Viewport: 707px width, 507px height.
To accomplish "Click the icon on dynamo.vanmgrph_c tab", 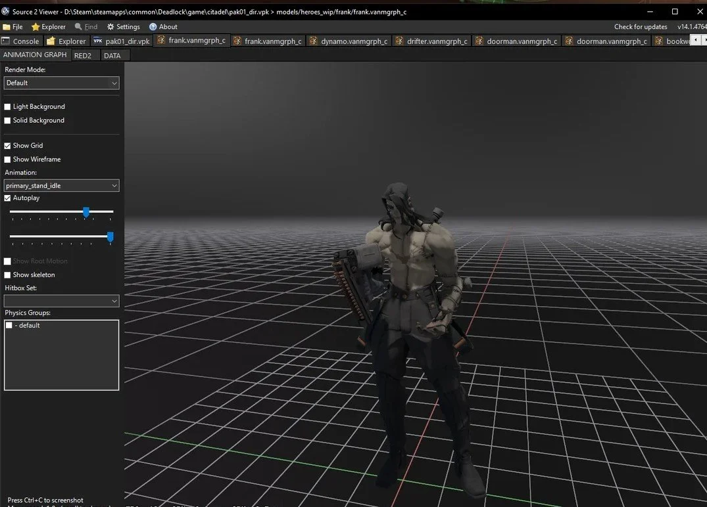I will pos(313,41).
